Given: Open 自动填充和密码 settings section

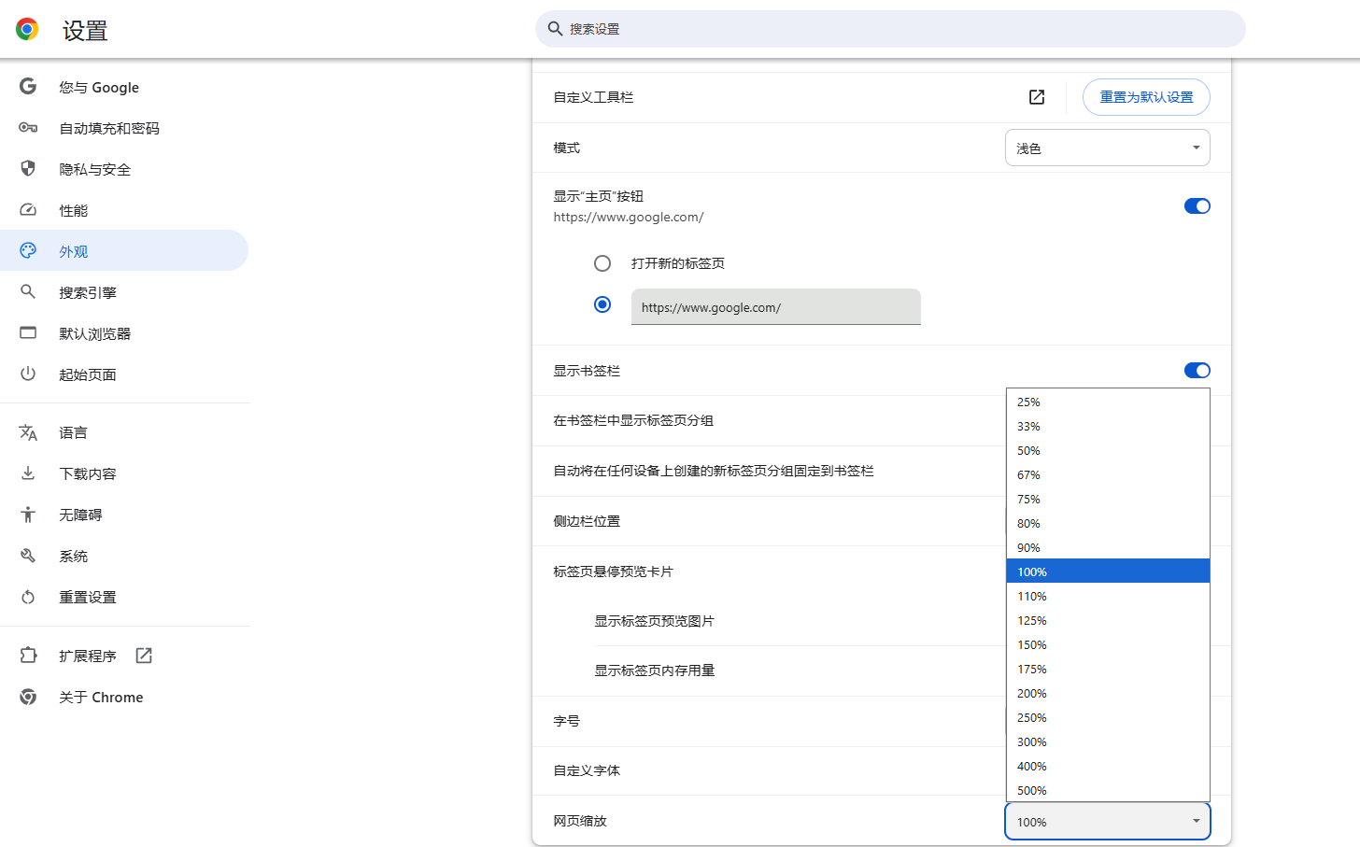Looking at the screenshot, I should 124,128.
